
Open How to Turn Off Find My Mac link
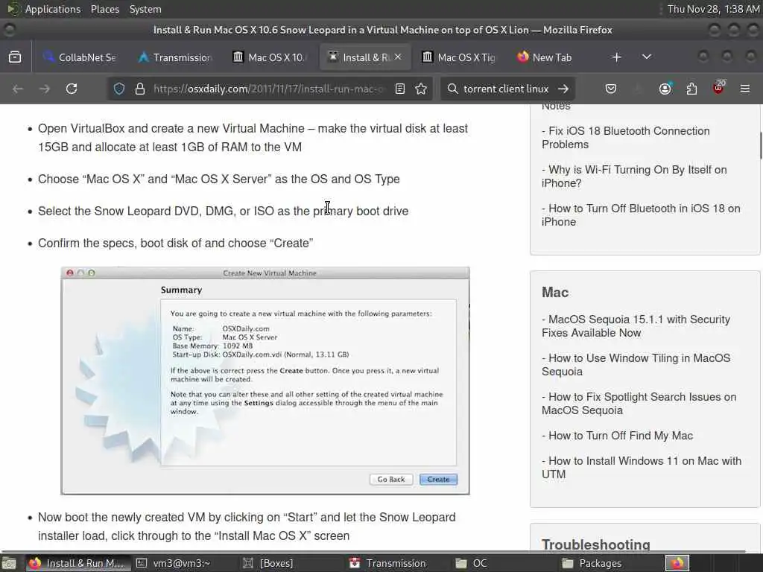click(618, 436)
